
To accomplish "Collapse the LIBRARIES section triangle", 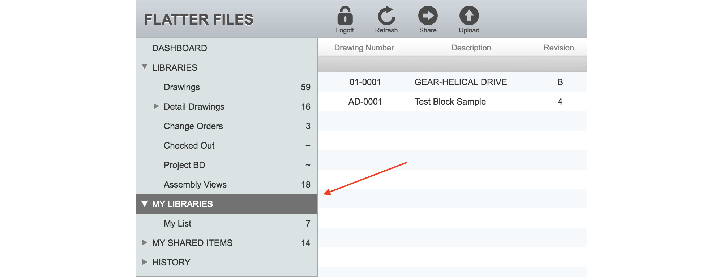I will pyautogui.click(x=145, y=67).
